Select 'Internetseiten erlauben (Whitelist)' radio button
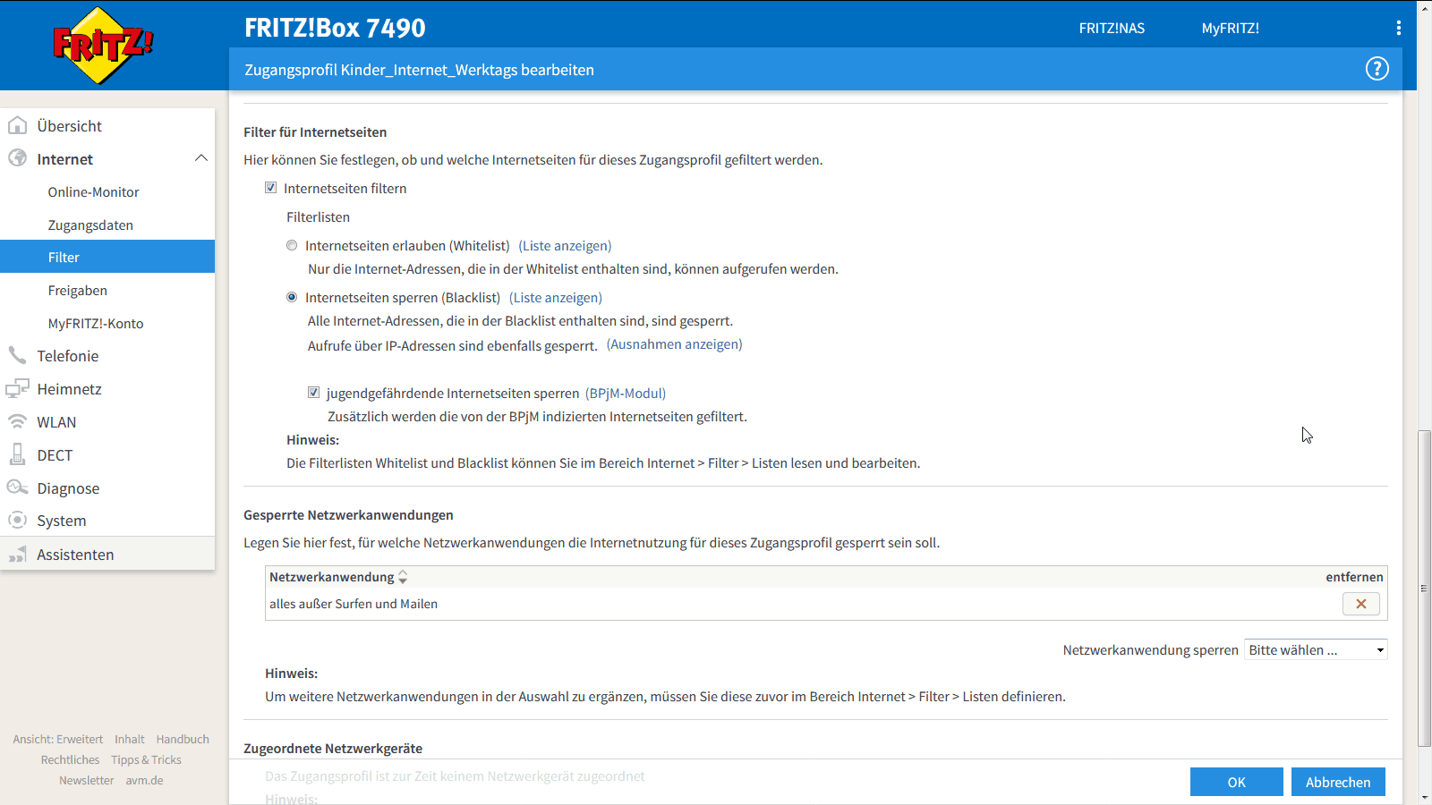Image resolution: width=1432 pixels, height=805 pixels. point(292,245)
